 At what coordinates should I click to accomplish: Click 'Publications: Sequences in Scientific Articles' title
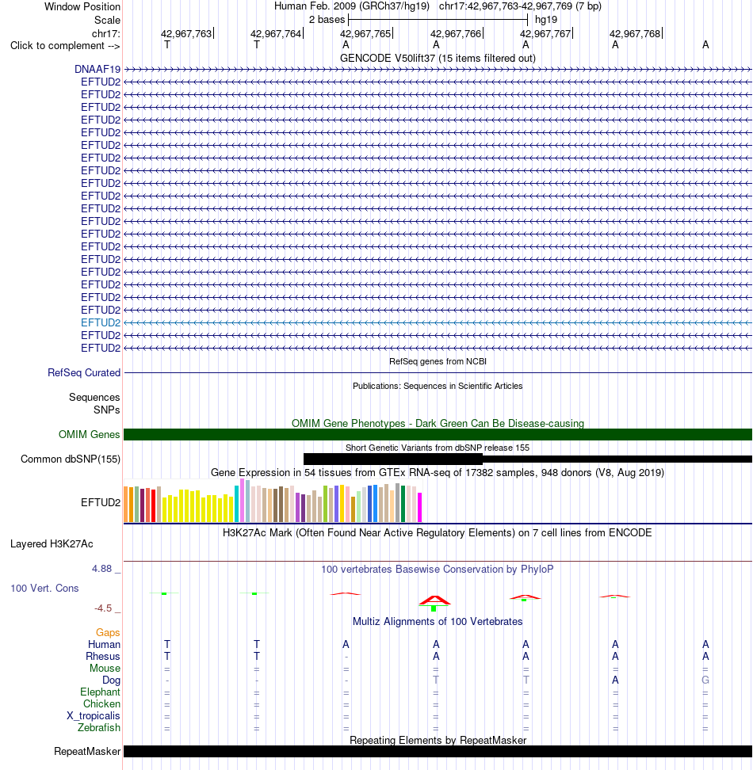click(438, 386)
